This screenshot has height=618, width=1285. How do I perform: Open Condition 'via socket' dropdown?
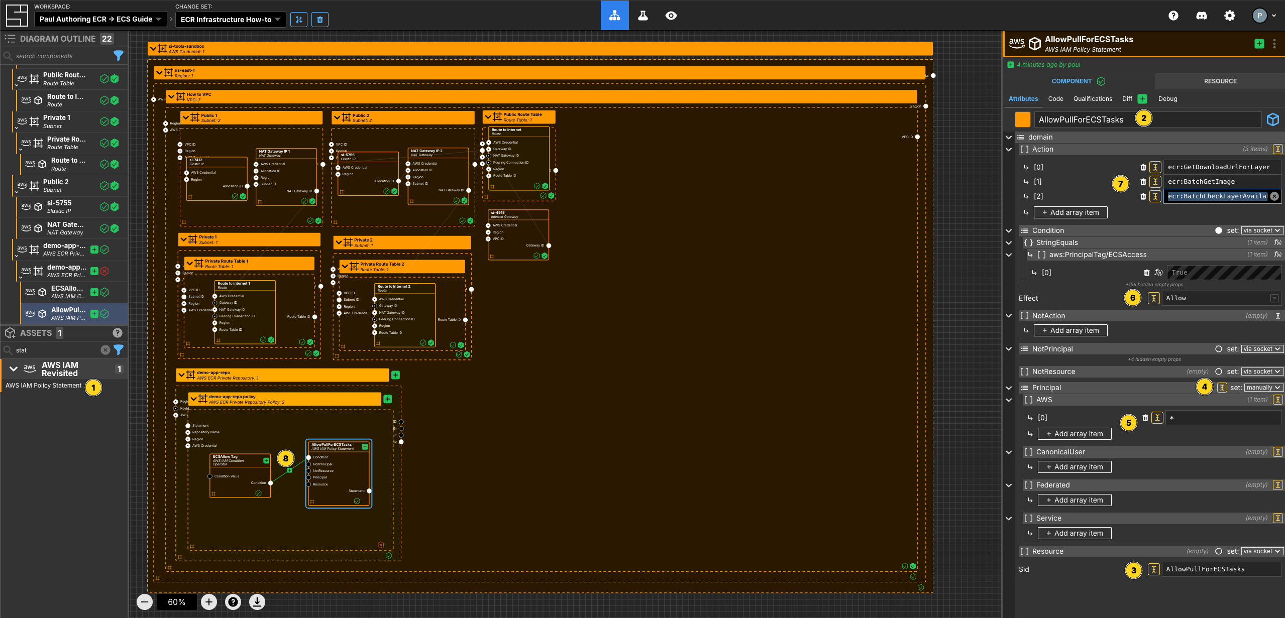click(x=1262, y=230)
